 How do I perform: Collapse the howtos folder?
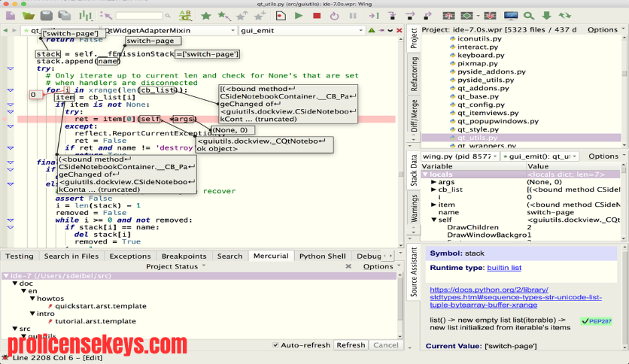(32, 299)
